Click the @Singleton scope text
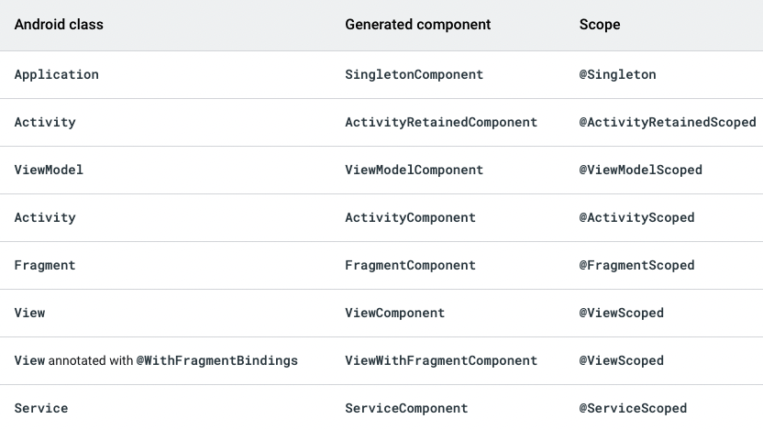763x430 pixels. [x=617, y=74]
